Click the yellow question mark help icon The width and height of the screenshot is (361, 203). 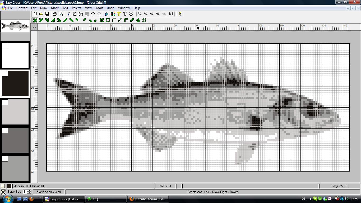pos(180,14)
